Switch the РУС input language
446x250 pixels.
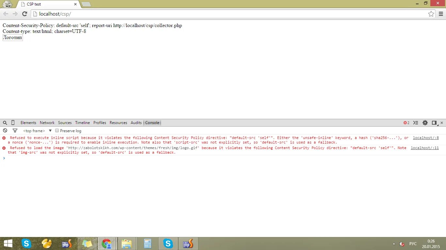pos(413,244)
